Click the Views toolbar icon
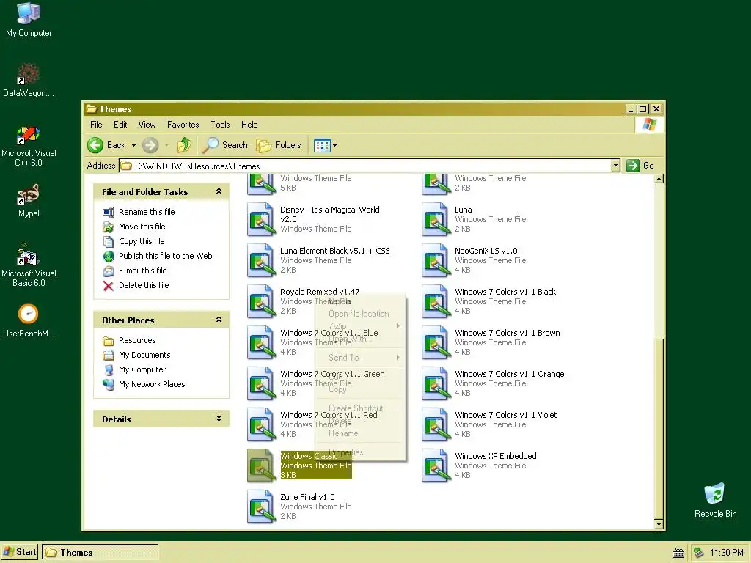Image resolution: width=751 pixels, height=563 pixels. (x=322, y=146)
